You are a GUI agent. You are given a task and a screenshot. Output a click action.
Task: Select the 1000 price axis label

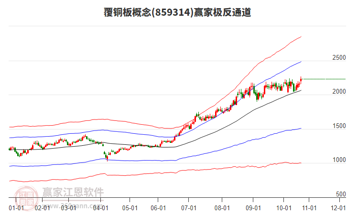point(339,160)
